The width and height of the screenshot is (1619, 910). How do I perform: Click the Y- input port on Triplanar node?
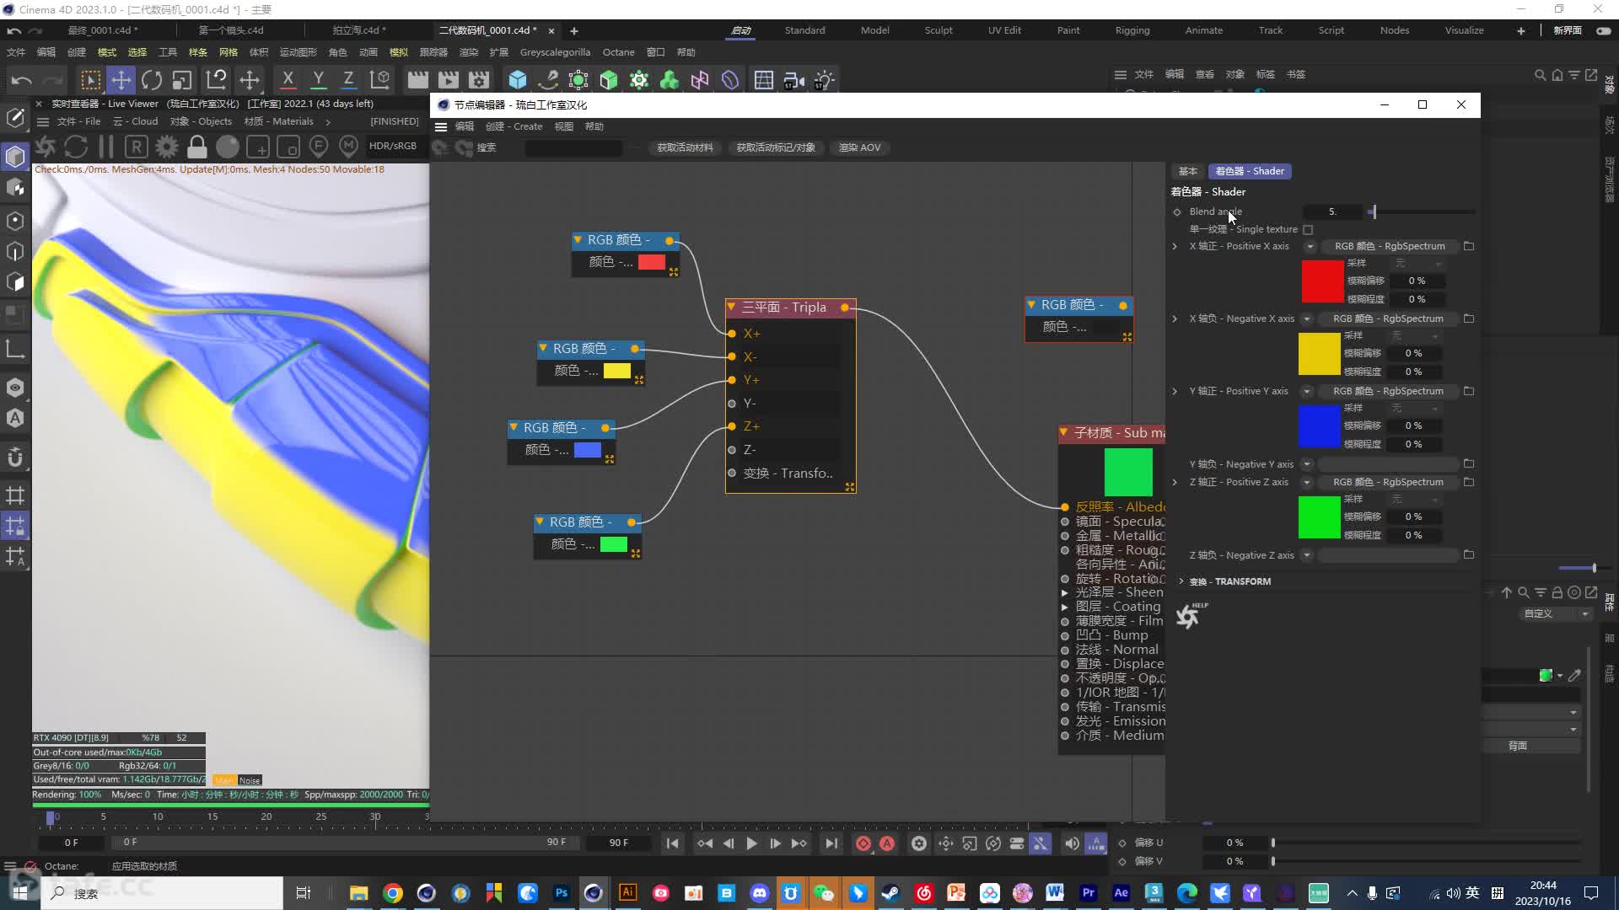tap(732, 404)
